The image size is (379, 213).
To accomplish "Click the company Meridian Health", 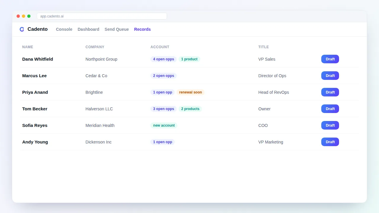I will click(100, 125).
